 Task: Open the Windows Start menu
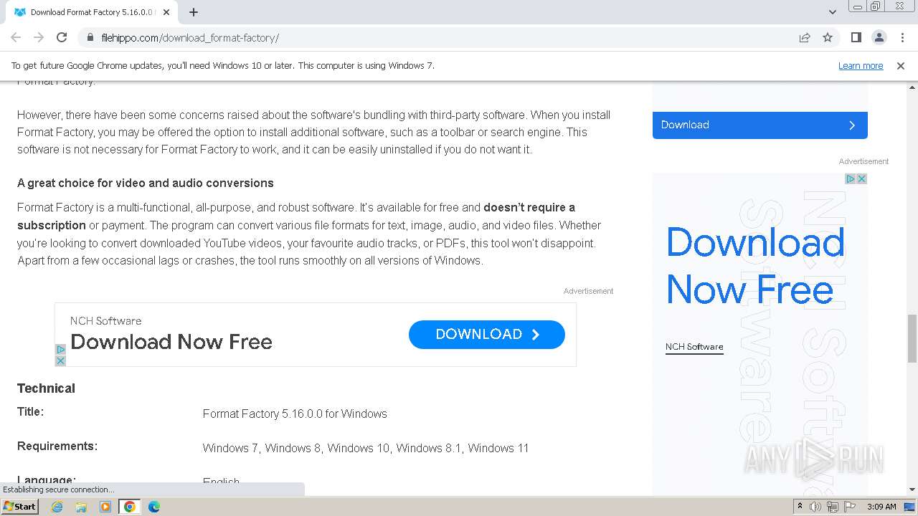(x=19, y=507)
